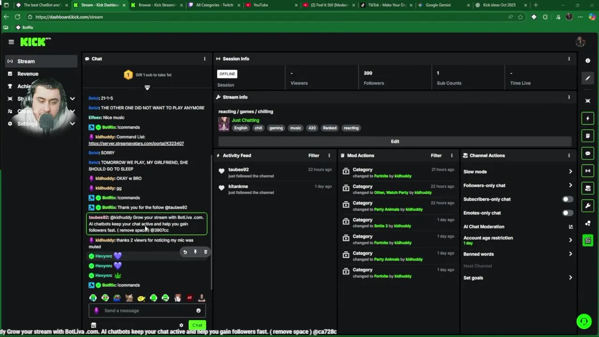
Task: Toggle Emotes-only chat switch
Action: click(567, 213)
